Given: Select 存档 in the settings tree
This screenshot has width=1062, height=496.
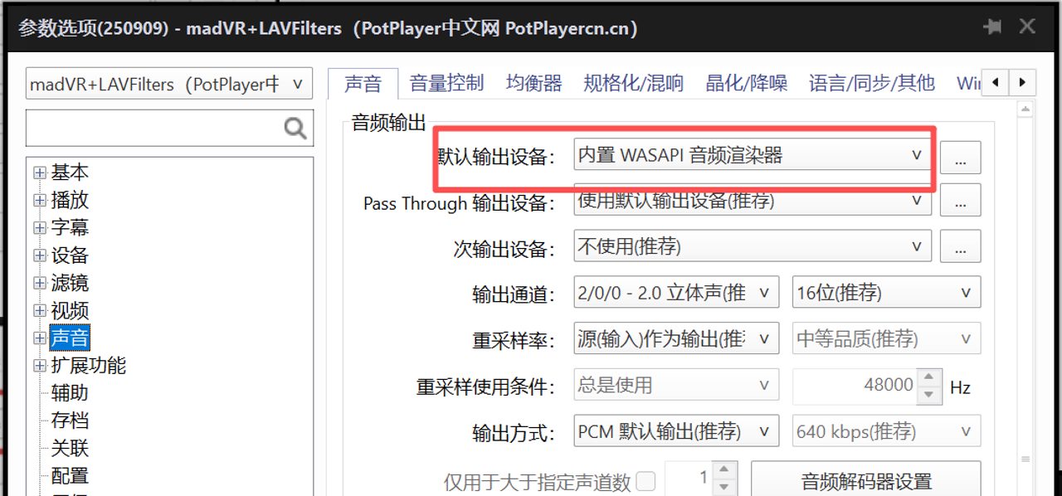Looking at the screenshot, I should pos(70,421).
